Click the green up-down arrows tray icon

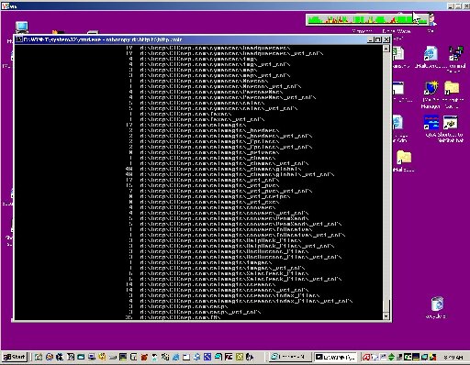click(391, 357)
